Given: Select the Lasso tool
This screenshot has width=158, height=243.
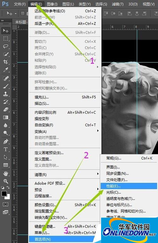Looking at the screenshot, I should [6, 46].
